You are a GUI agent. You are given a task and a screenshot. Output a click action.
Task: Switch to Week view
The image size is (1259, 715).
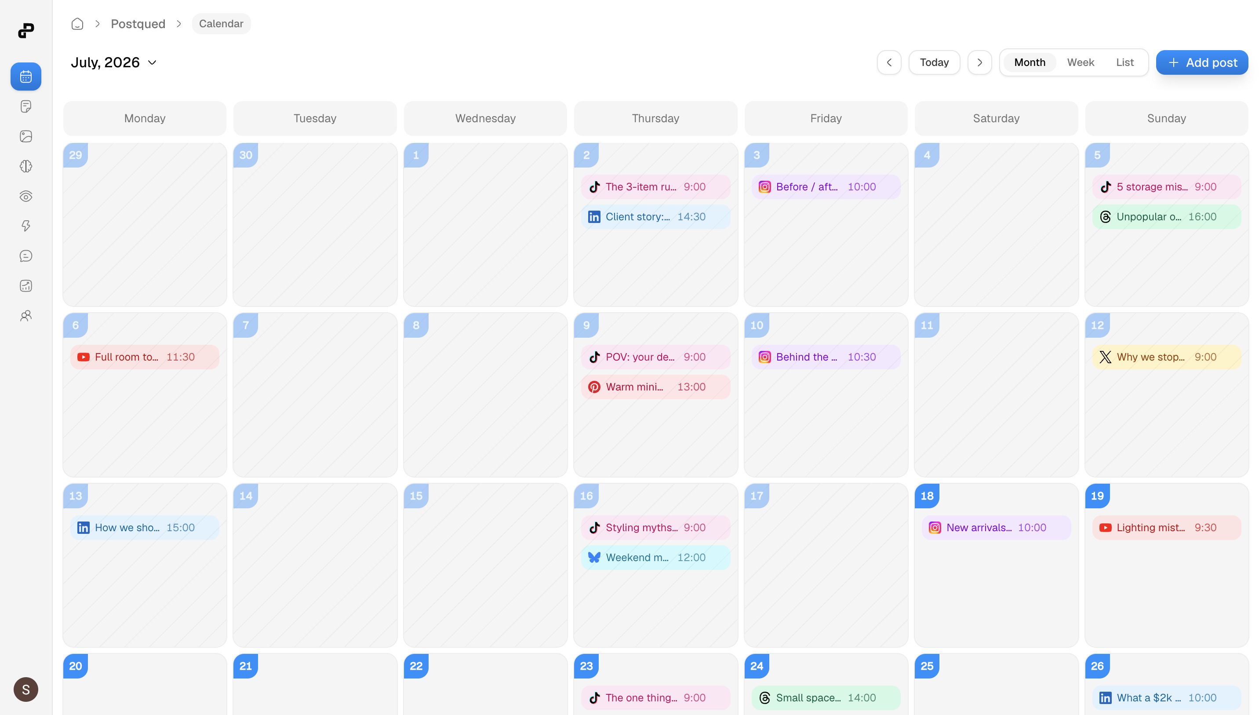point(1081,62)
